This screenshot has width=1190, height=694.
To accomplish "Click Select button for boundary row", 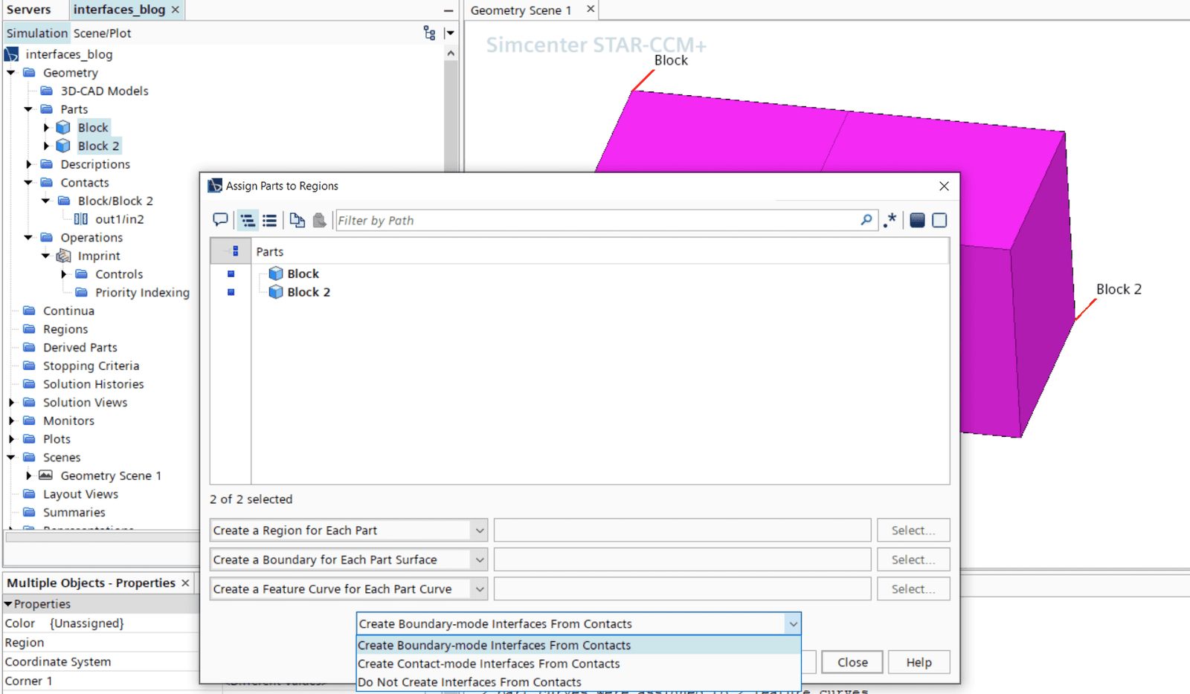I will click(x=913, y=560).
